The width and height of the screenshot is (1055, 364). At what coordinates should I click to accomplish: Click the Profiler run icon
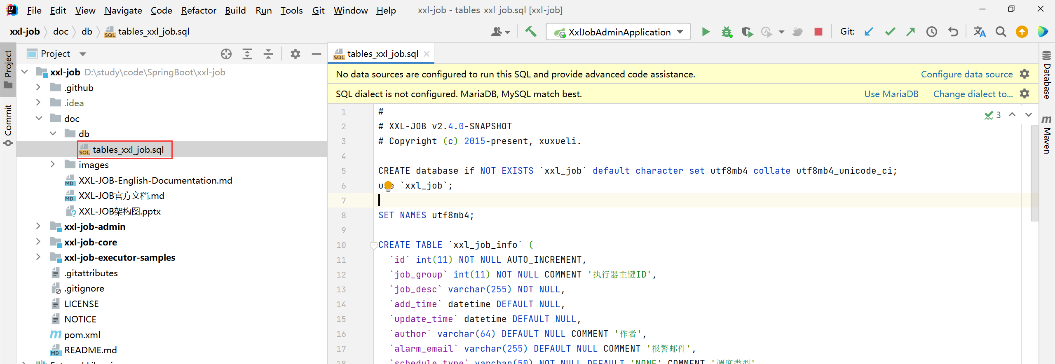coord(767,32)
